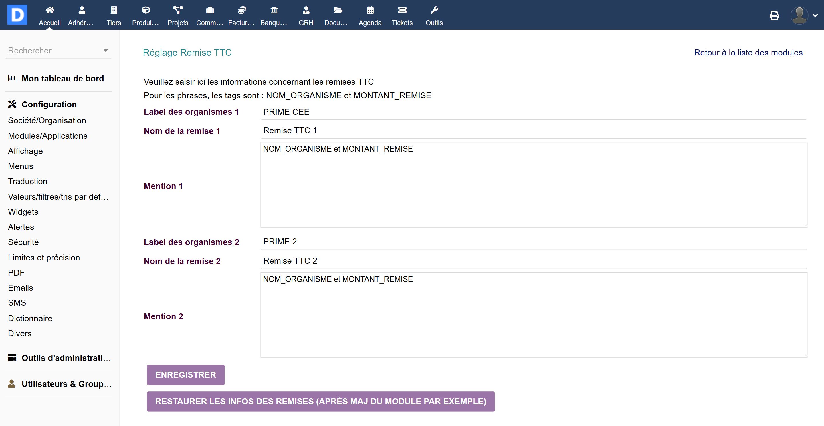
Task: Open the Outils wrench icon
Action: 434,11
